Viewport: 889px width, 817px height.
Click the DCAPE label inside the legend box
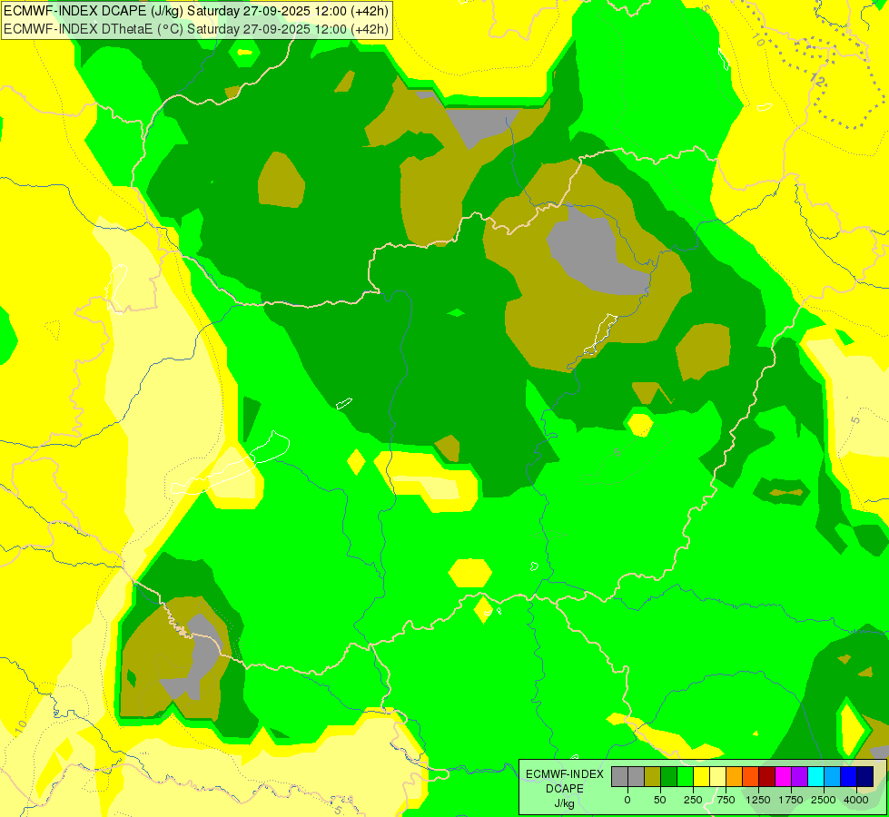coord(565,789)
